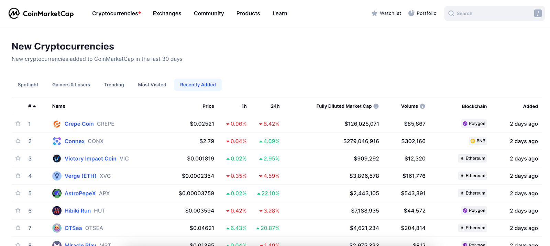Click the Connex coin logo icon
Screen dimensions: 550x246
(x=57, y=141)
